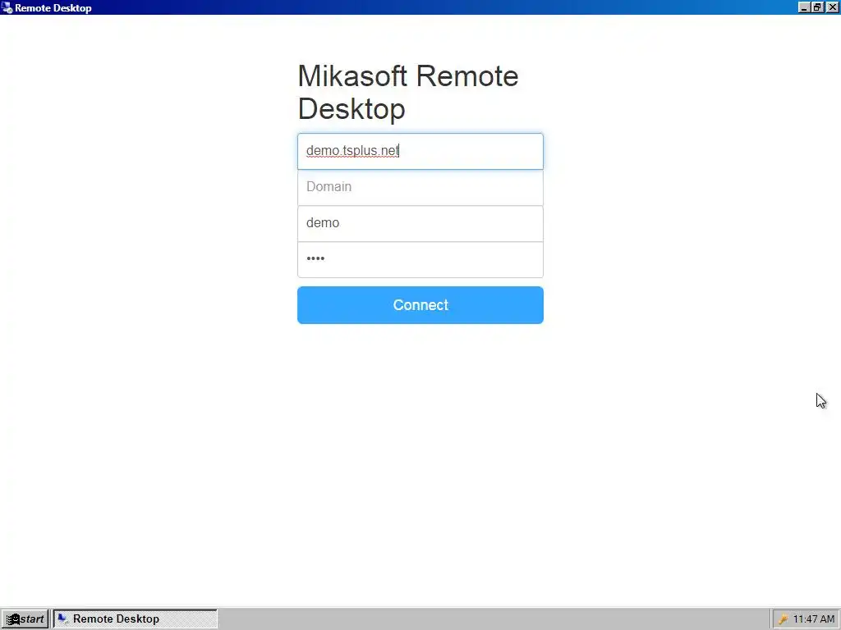Image resolution: width=841 pixels, height=630 pixels.
Task: Click the blue Connect button
Action: pos(420,305)
